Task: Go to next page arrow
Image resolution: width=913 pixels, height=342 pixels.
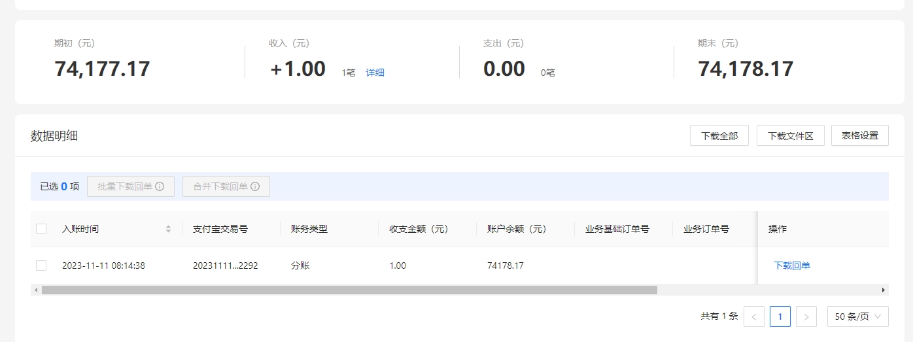Action: coord(806,316)
